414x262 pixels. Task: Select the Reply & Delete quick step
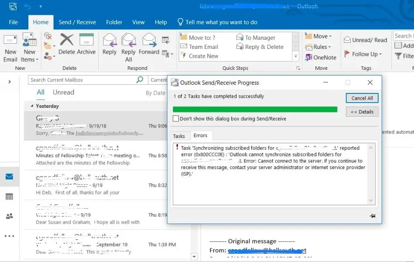pos(260,47)
